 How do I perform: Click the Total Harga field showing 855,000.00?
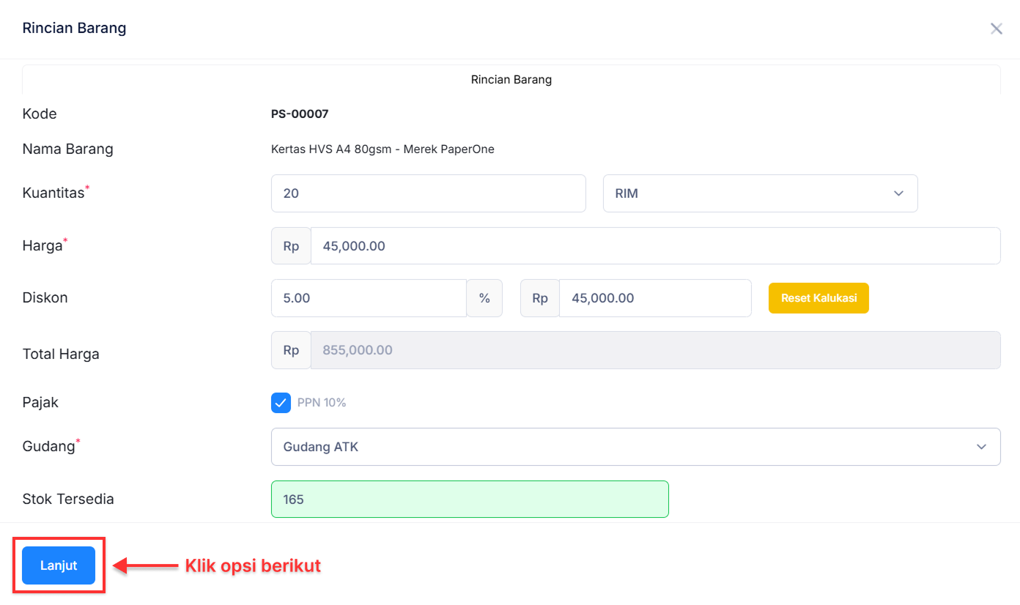pyautogui.click(x=655, y=350)
